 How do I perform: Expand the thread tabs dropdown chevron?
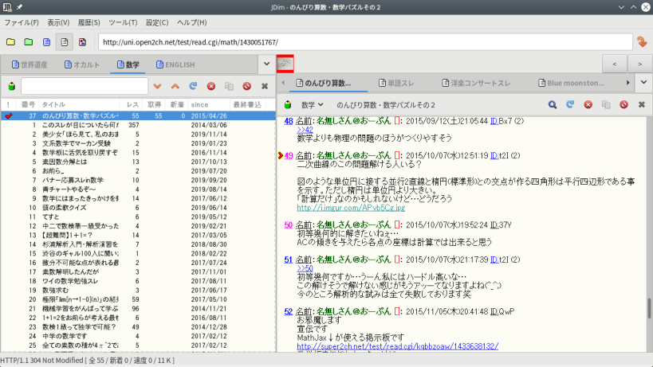click(x=644, y=82)
